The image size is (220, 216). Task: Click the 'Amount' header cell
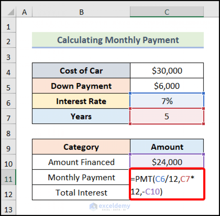click(x=167, y=147)
